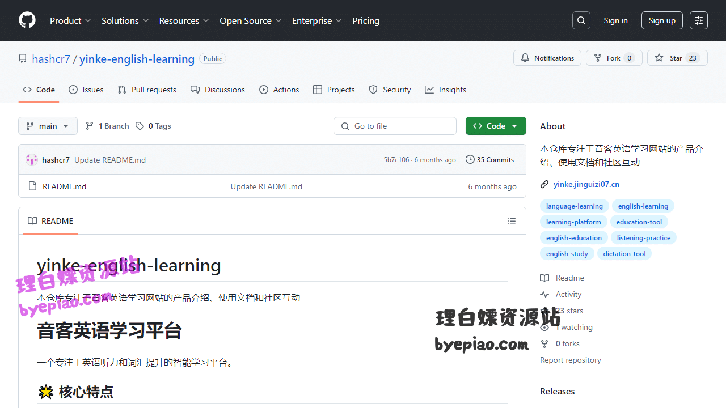Click the GitHub logo icon
This screenshot has height=408, width=726.
(27, 20)
